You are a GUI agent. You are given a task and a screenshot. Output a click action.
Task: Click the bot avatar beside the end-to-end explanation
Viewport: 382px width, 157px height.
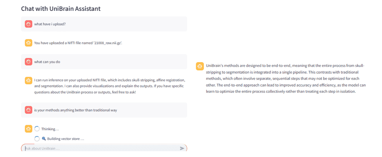(x=200, y=66)
